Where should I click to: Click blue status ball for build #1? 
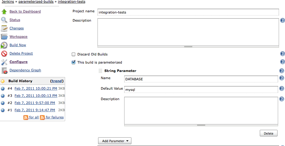(x=2, y=110)
